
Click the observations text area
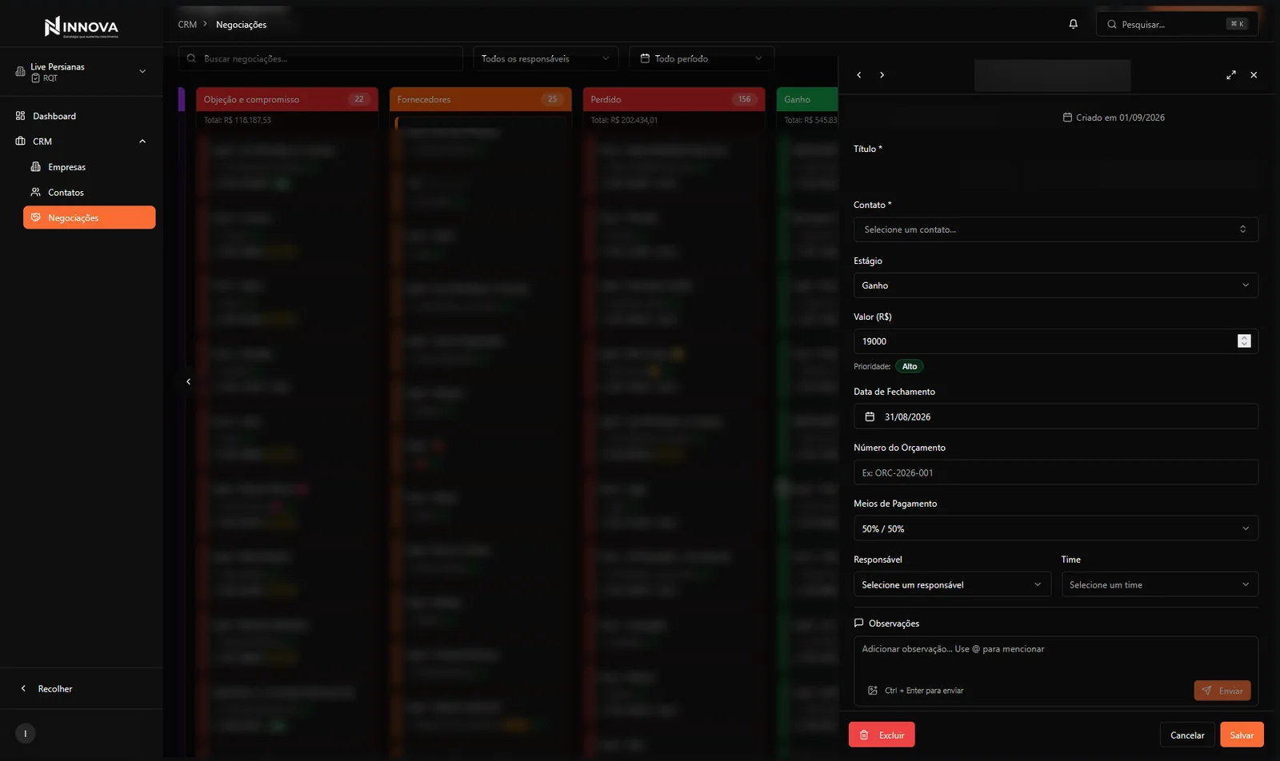click(1055, 657)
